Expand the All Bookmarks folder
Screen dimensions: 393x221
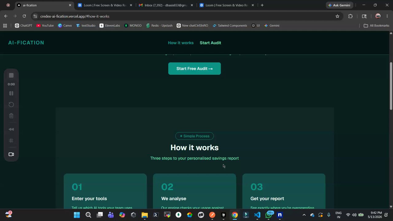click(376, 25)
